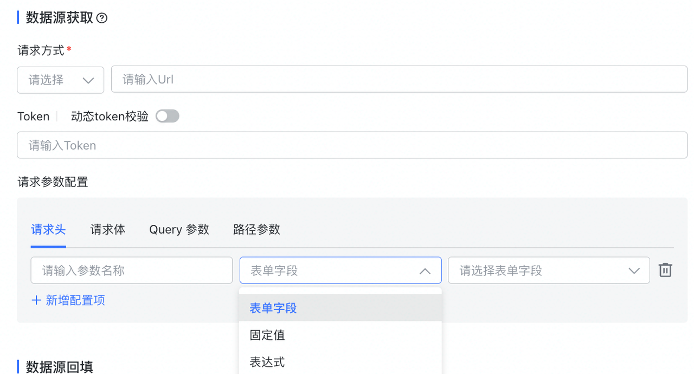Enable the 动态token校验 switch
The height and width of the screenshot is (374, 694).
pyautogui.click(x=167, y=116)
